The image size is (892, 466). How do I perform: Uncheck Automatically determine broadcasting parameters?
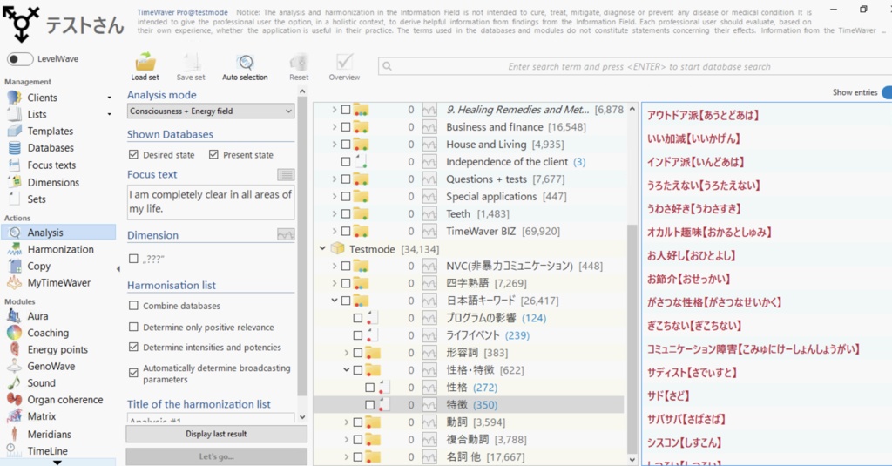[x=133, y=373]
